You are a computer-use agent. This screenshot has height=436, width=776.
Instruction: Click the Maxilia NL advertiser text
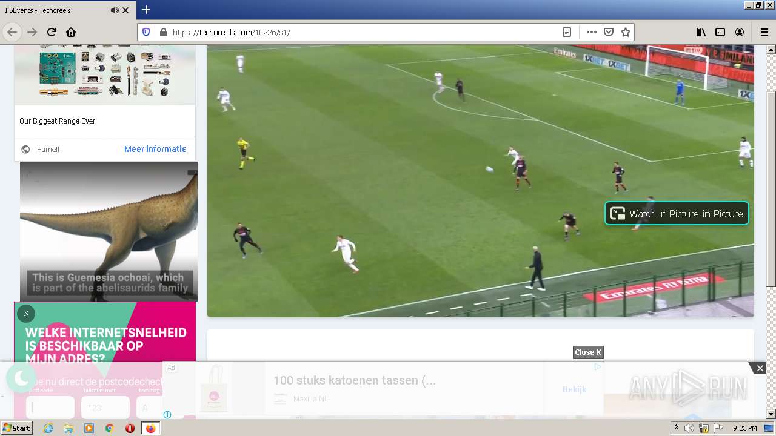tap(311, 399)
